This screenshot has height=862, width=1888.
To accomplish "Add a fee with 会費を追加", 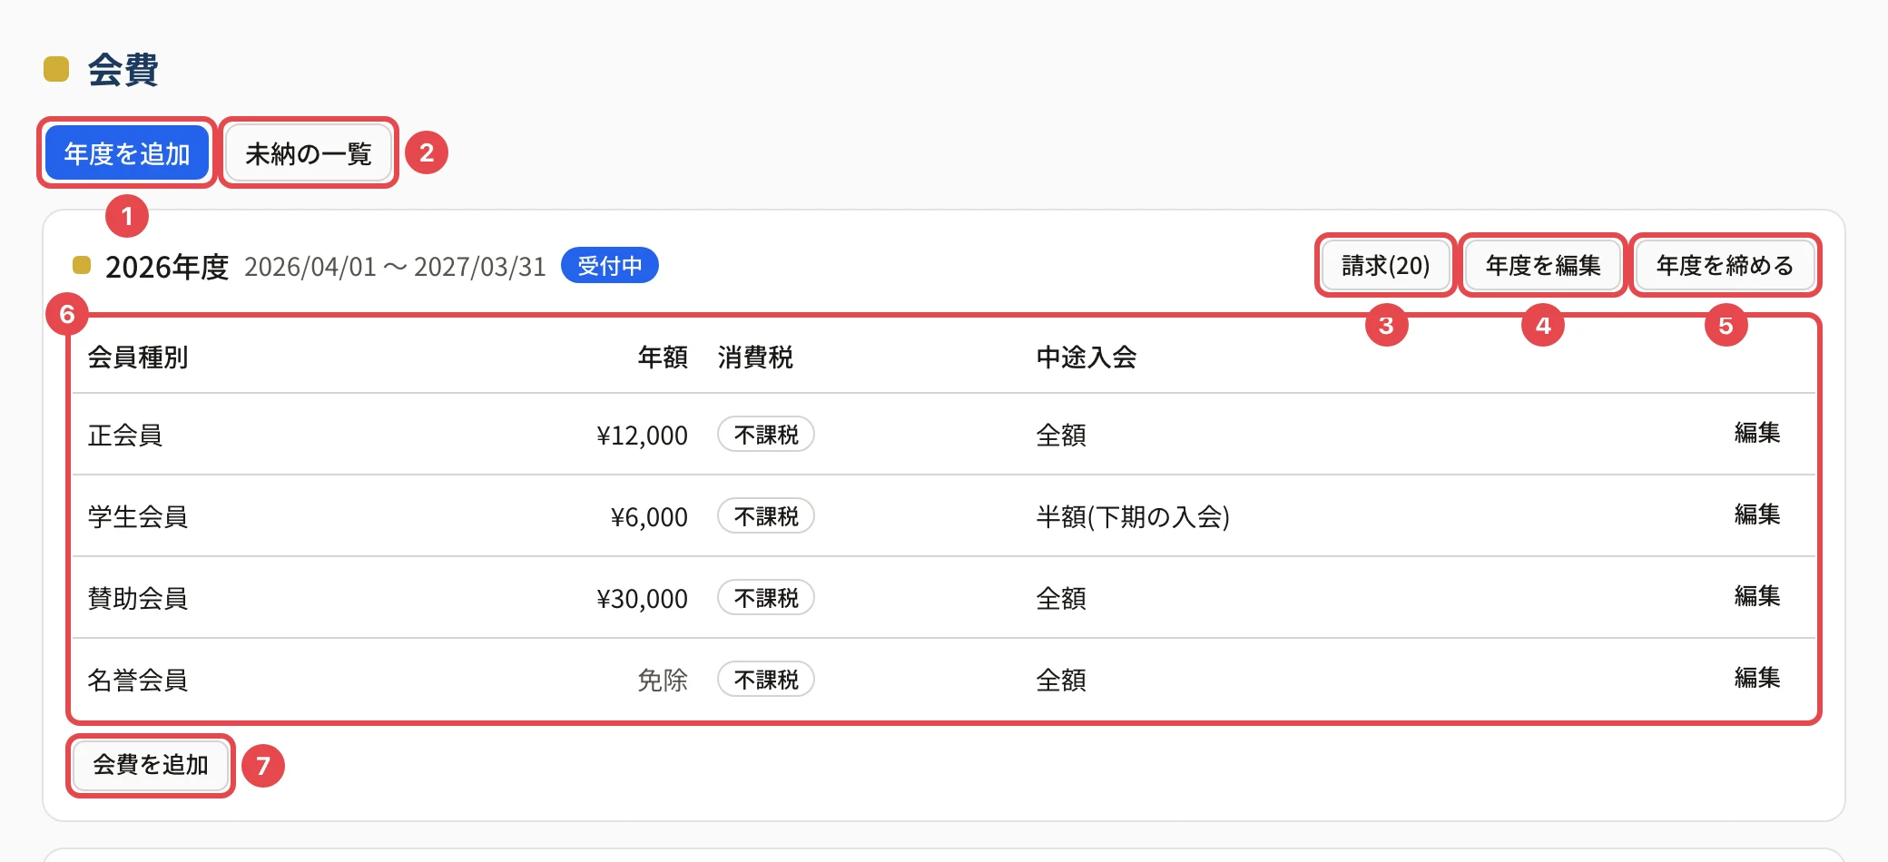I will coord(151,765).
